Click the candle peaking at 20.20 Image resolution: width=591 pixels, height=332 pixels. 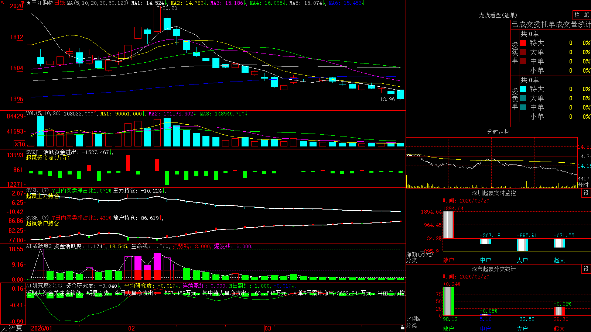tap(157, 18)
